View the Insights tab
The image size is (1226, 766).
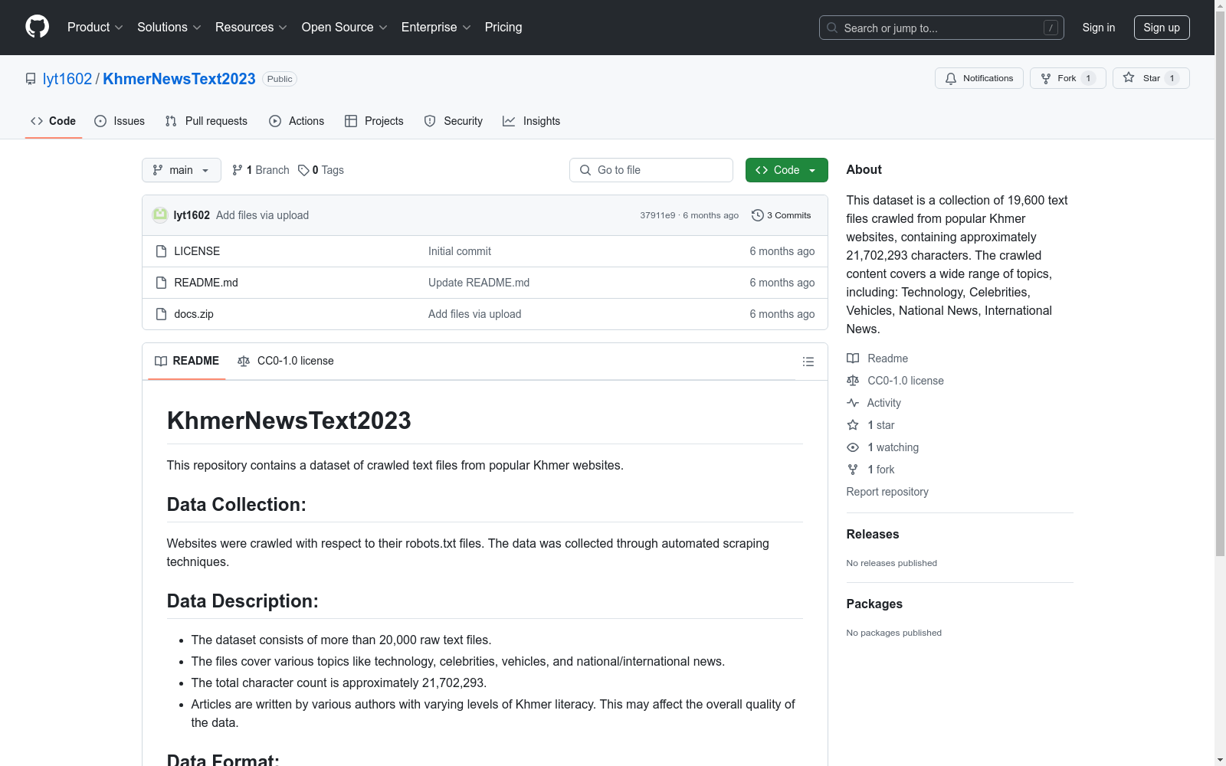[x=531, y=121]
